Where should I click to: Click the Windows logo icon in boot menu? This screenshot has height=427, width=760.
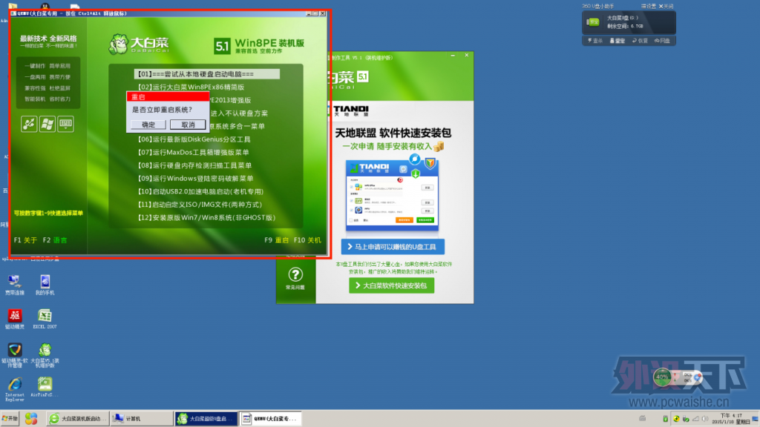coord(47,124)
